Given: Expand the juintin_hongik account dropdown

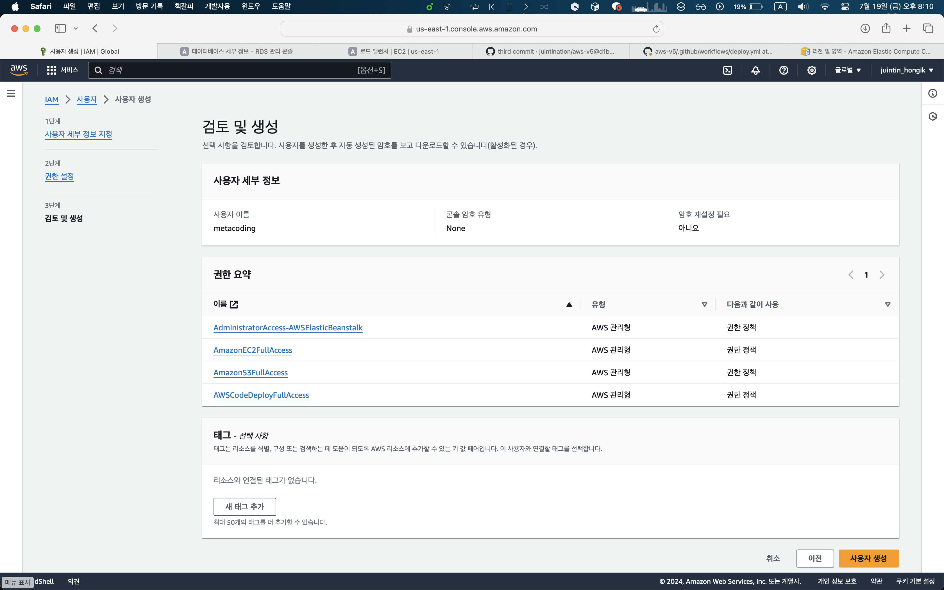Looking at the screenshot, I should [x=907, y=70].
